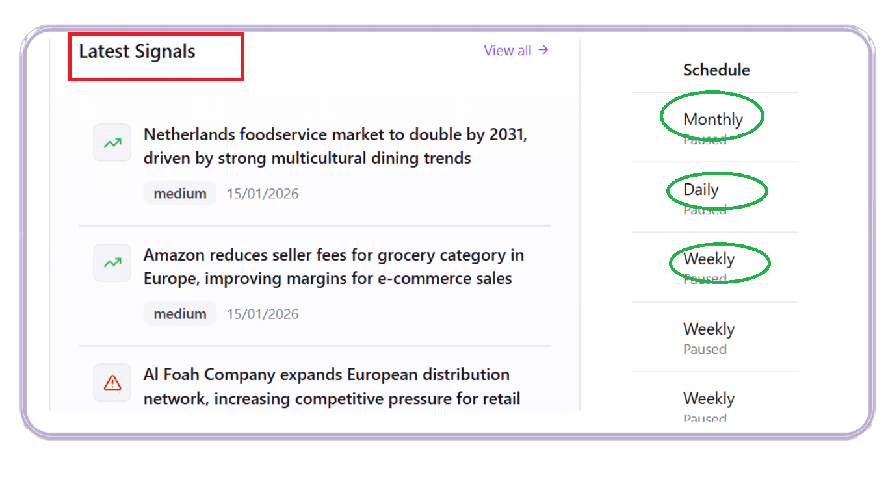Select the bottom-most Weekly schedule entry
Image resolution: width=888 pixels, height=499 pixels.
click(709, 398)
